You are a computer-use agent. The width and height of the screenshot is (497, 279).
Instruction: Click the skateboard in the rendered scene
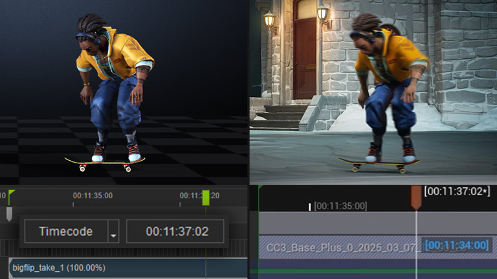(x=379, y=163)
